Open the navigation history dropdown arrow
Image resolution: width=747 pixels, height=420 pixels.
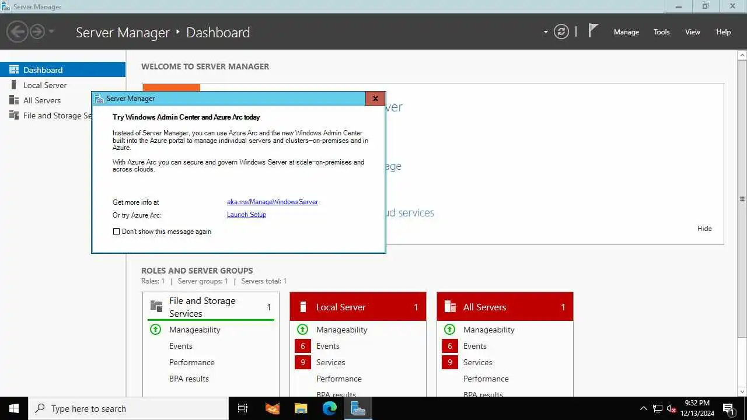[51, 32]
